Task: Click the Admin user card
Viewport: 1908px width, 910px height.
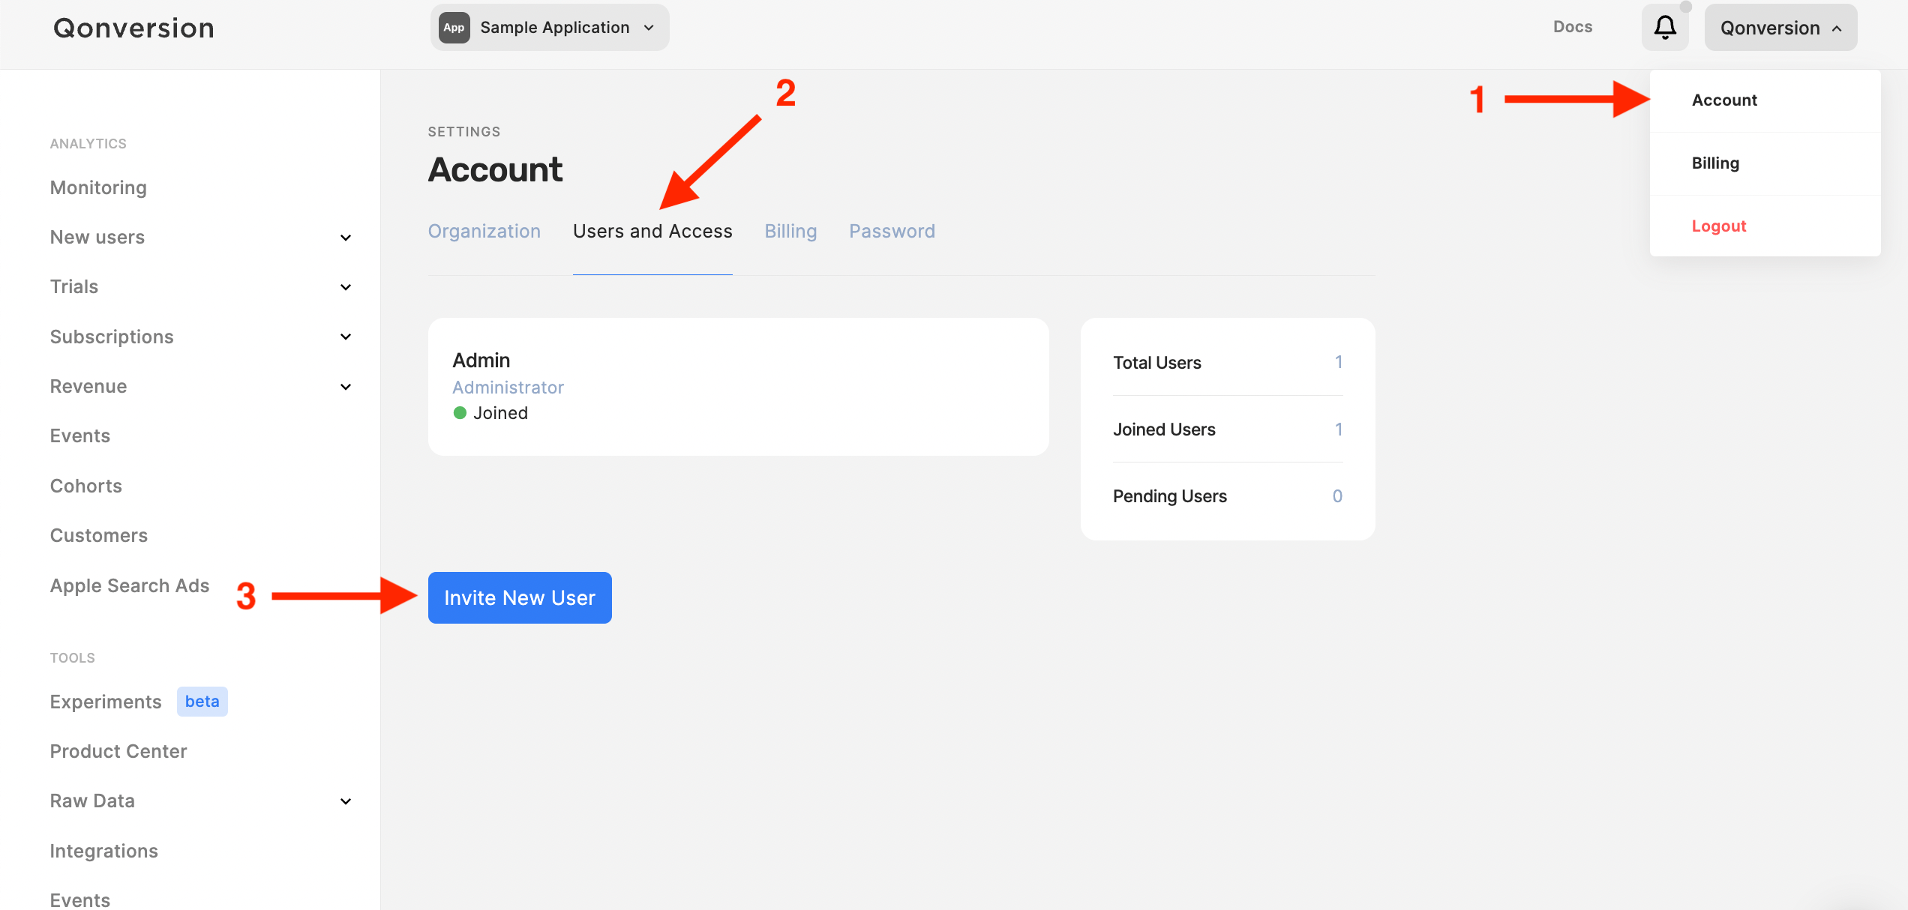Action: 738,386
